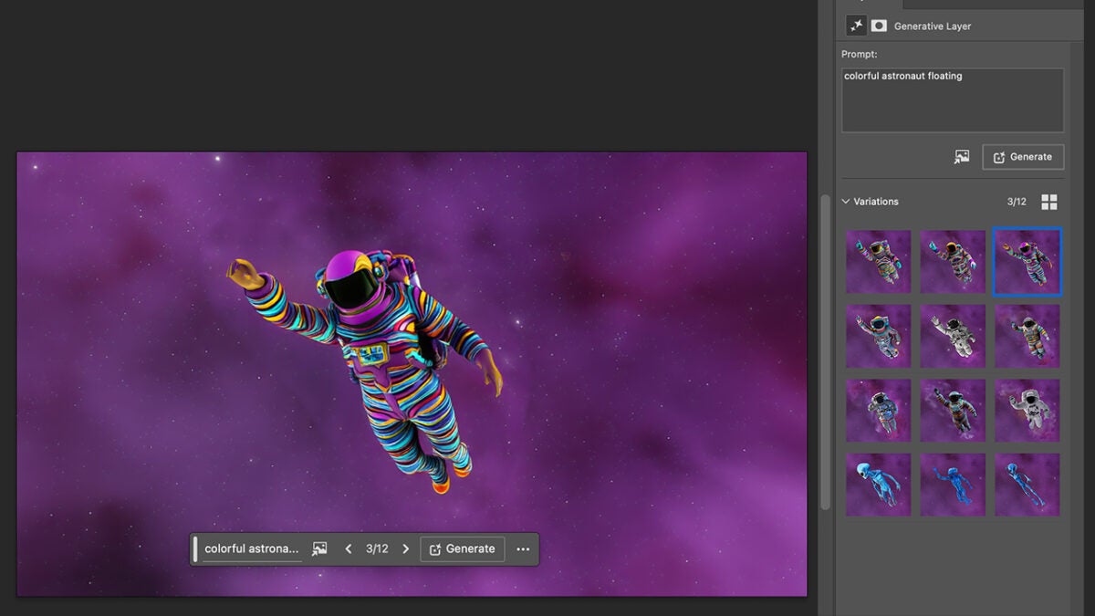Choose the currently highlighted third variation thumbnail
Viewport: 1095px width, 616px height.
point(1027,262)
